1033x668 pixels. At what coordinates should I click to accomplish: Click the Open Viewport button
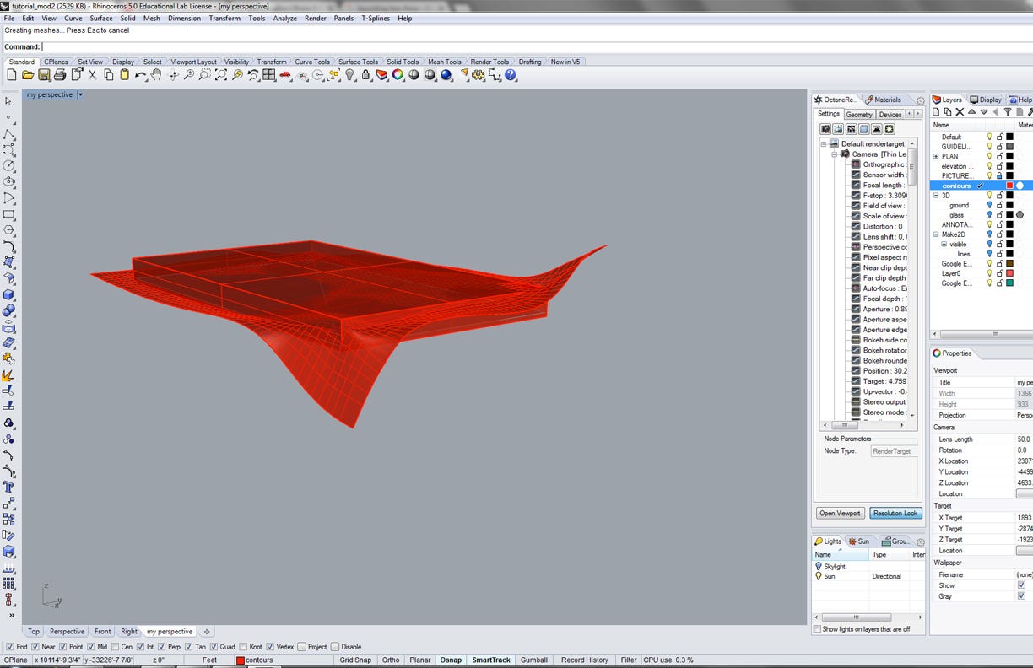(840, 513)
